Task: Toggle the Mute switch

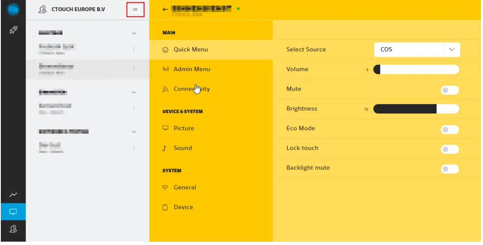Action: click(x=450, y=90)
